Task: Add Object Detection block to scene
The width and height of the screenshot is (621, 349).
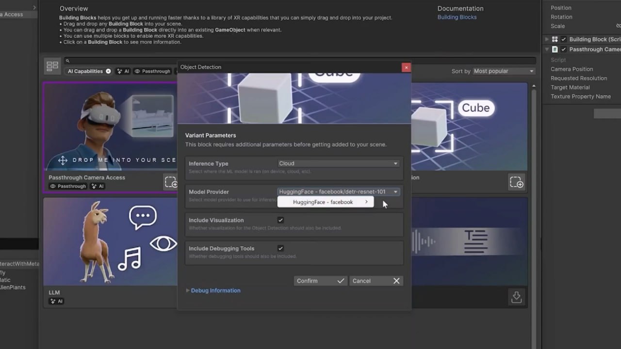Action: coord(516,182)
